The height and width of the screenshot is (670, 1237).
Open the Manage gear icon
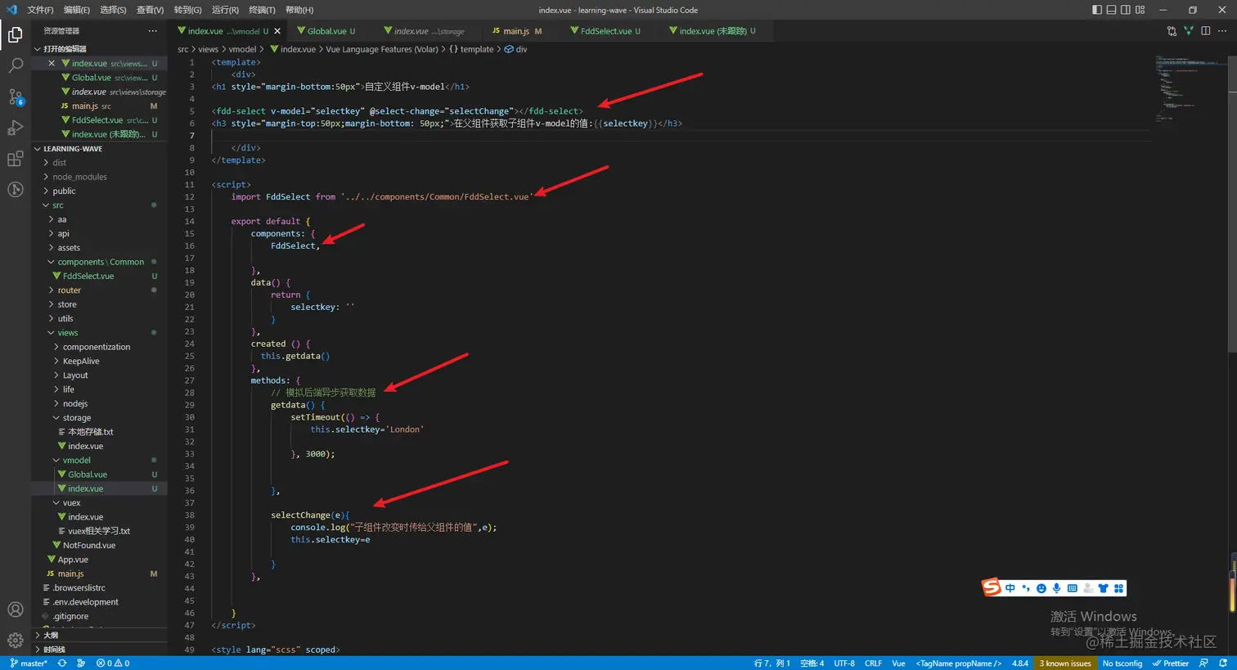click(x=15, y=640)
